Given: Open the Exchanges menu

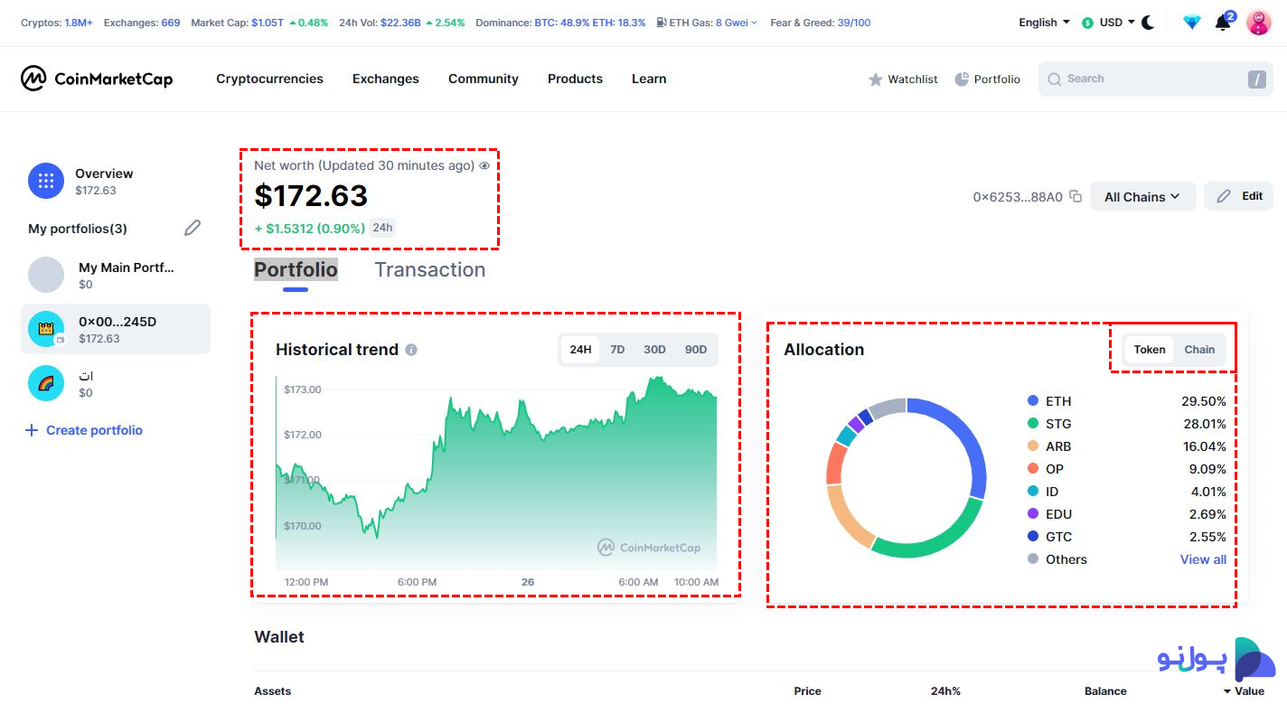Looking at the screenshot, I should pos(386,79).
